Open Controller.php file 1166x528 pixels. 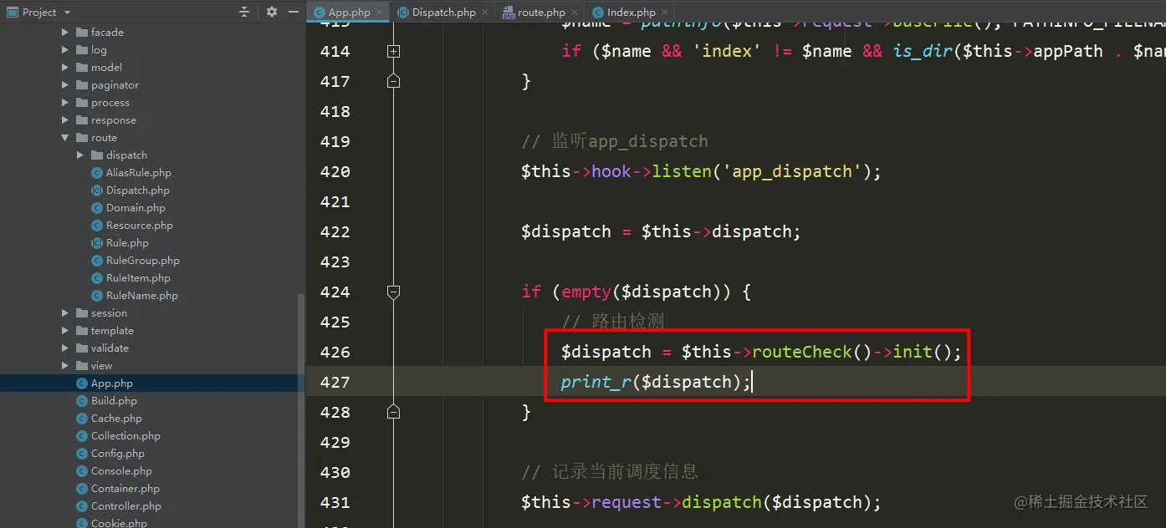click(125, 506)
